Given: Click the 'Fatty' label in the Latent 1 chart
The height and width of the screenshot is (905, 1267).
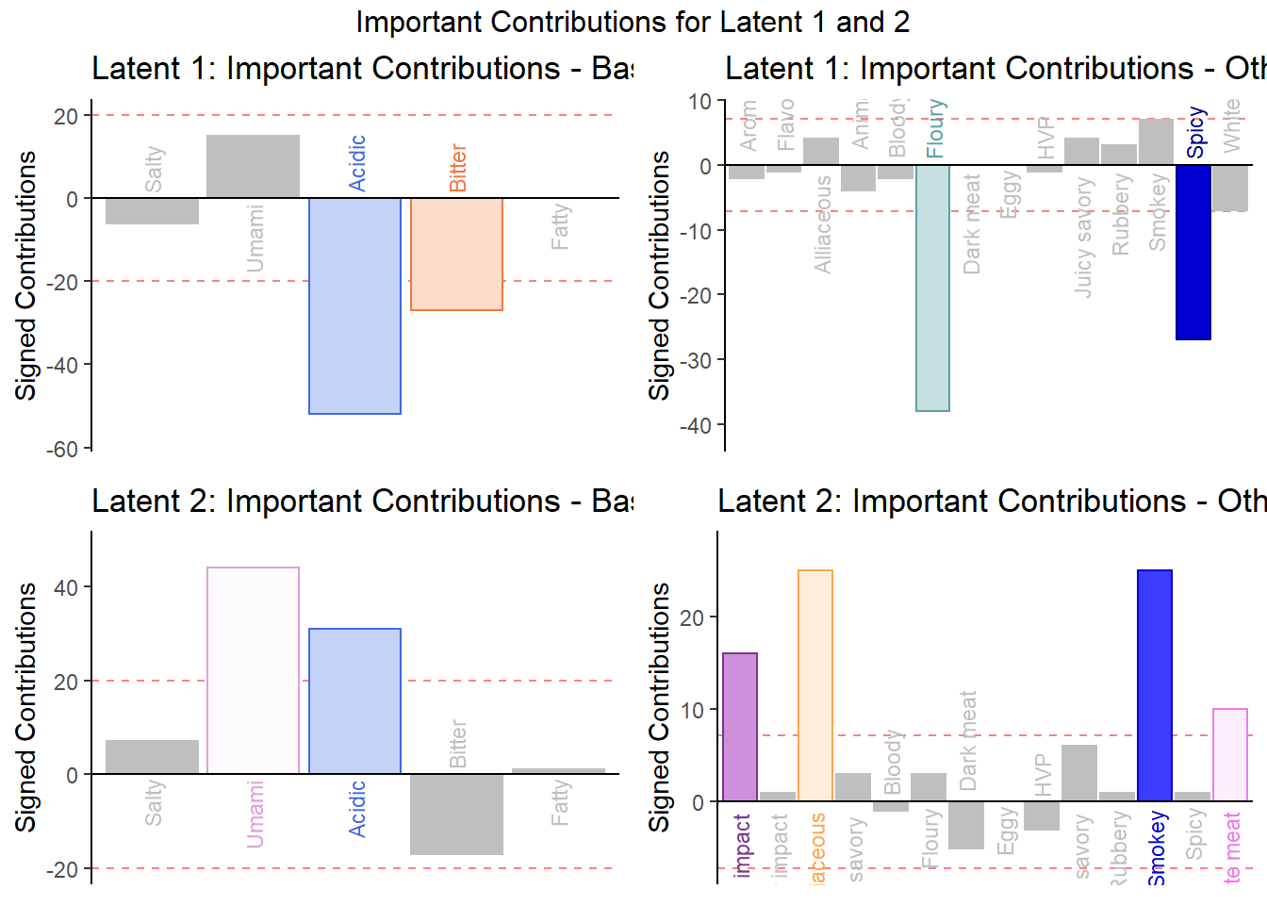Looking at the screenshot, I should click(x=560, y=227).
